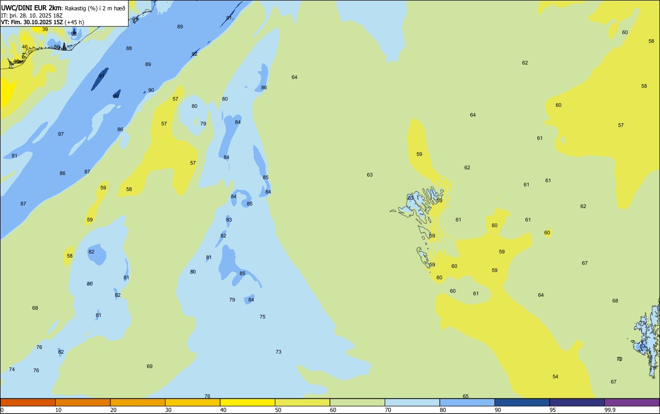Select the bright yellow 40–50 legend block
The width and height of the screenshot is (660, 414).
(247, 402)
